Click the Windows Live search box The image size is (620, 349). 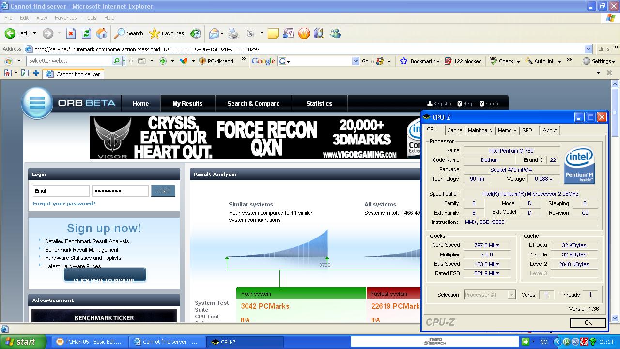(69, 61)
